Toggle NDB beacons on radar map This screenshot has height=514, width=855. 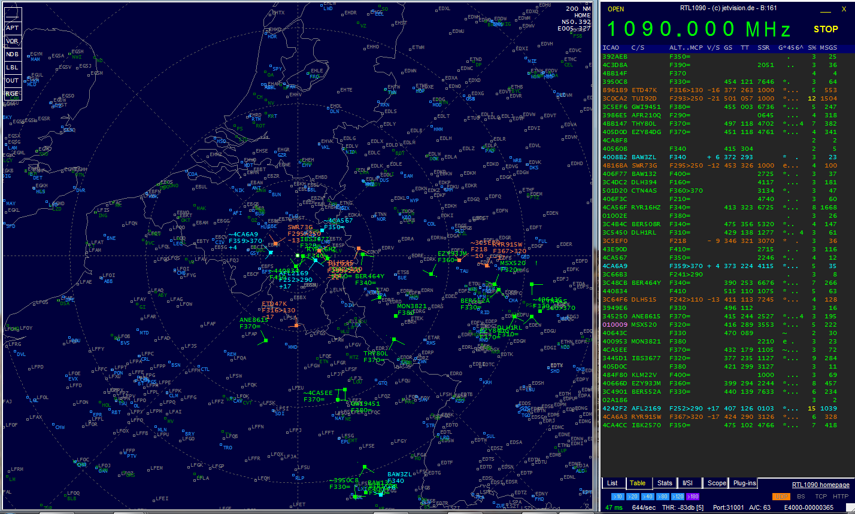click(13, 54)
